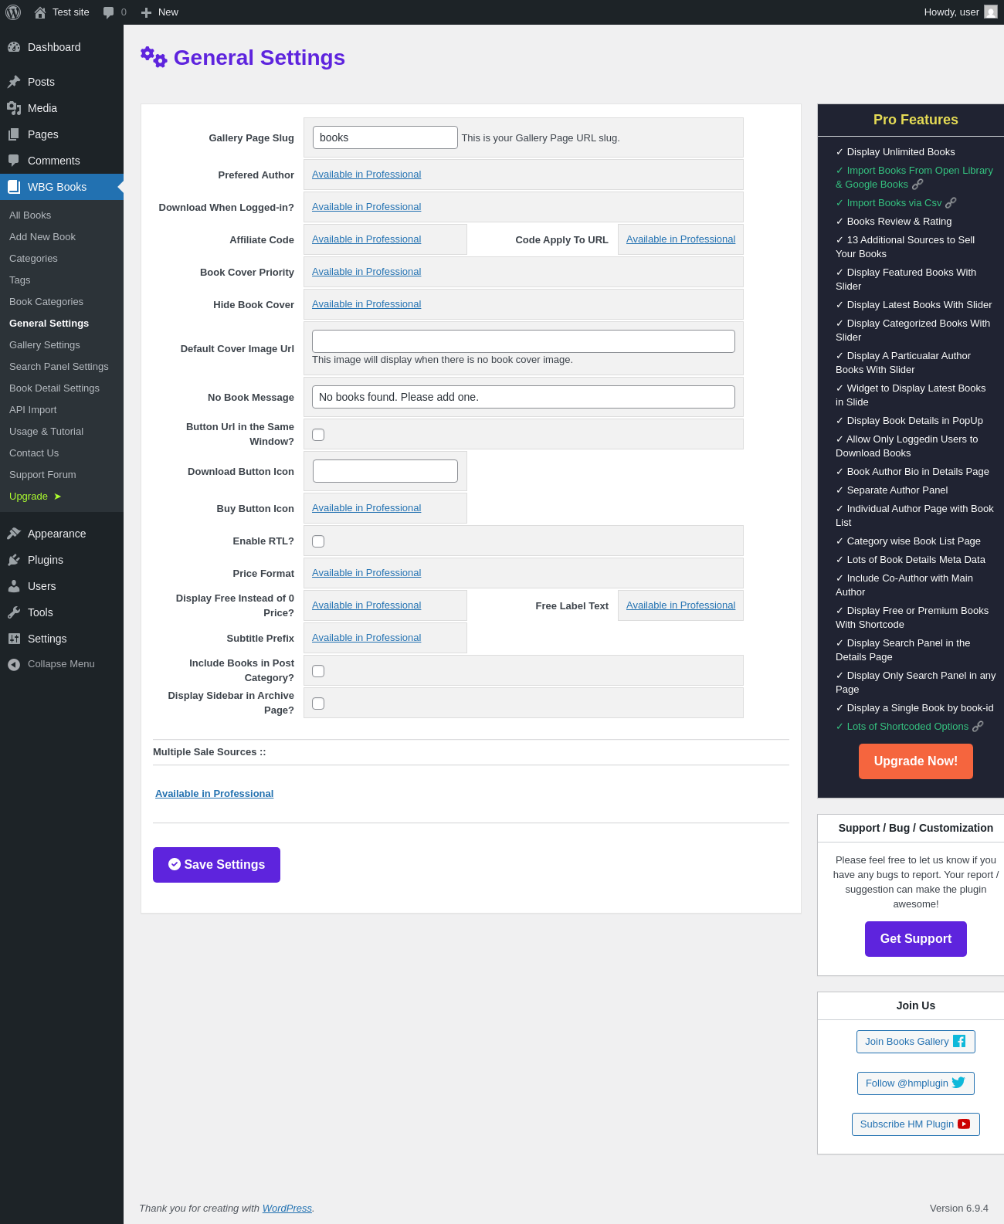Screen dimensions: 1004x1224
Task: Open the comments bubble icon in admin bar
Action: [x=108, y=12]
